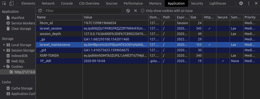Click the size value 345

pos(199,28)
